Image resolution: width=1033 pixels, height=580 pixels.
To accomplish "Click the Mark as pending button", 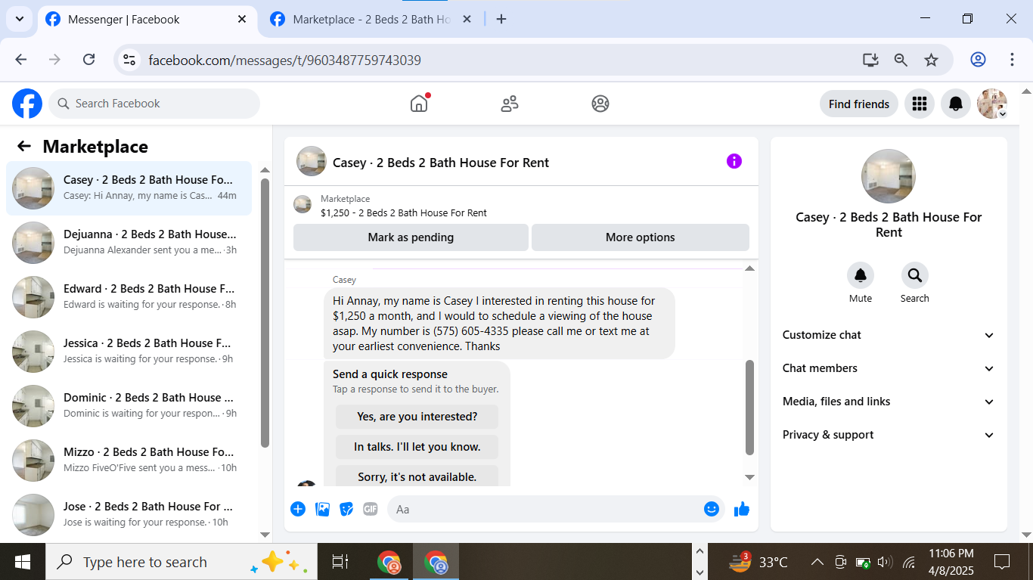I will pyautogui.click(x=411, y=237).
